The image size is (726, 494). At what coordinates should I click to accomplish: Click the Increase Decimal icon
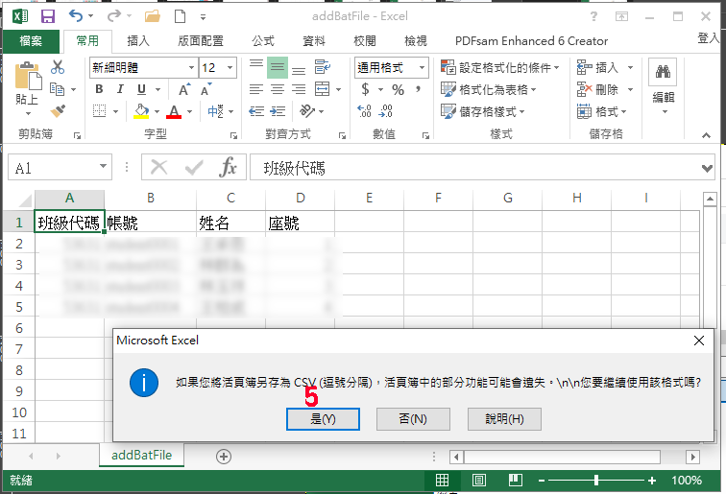click(x=364, y=111)
